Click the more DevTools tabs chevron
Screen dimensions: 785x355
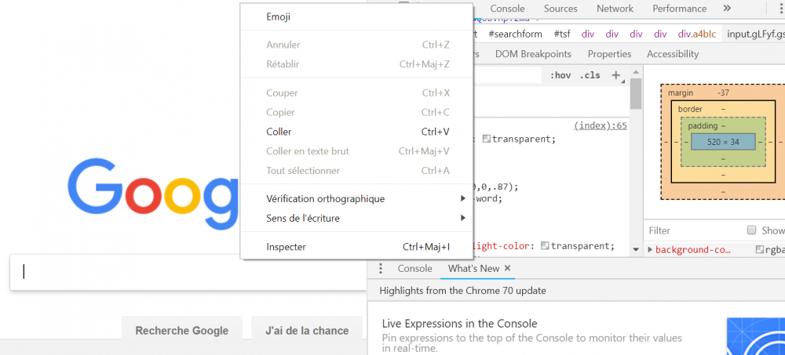point(727,8)
